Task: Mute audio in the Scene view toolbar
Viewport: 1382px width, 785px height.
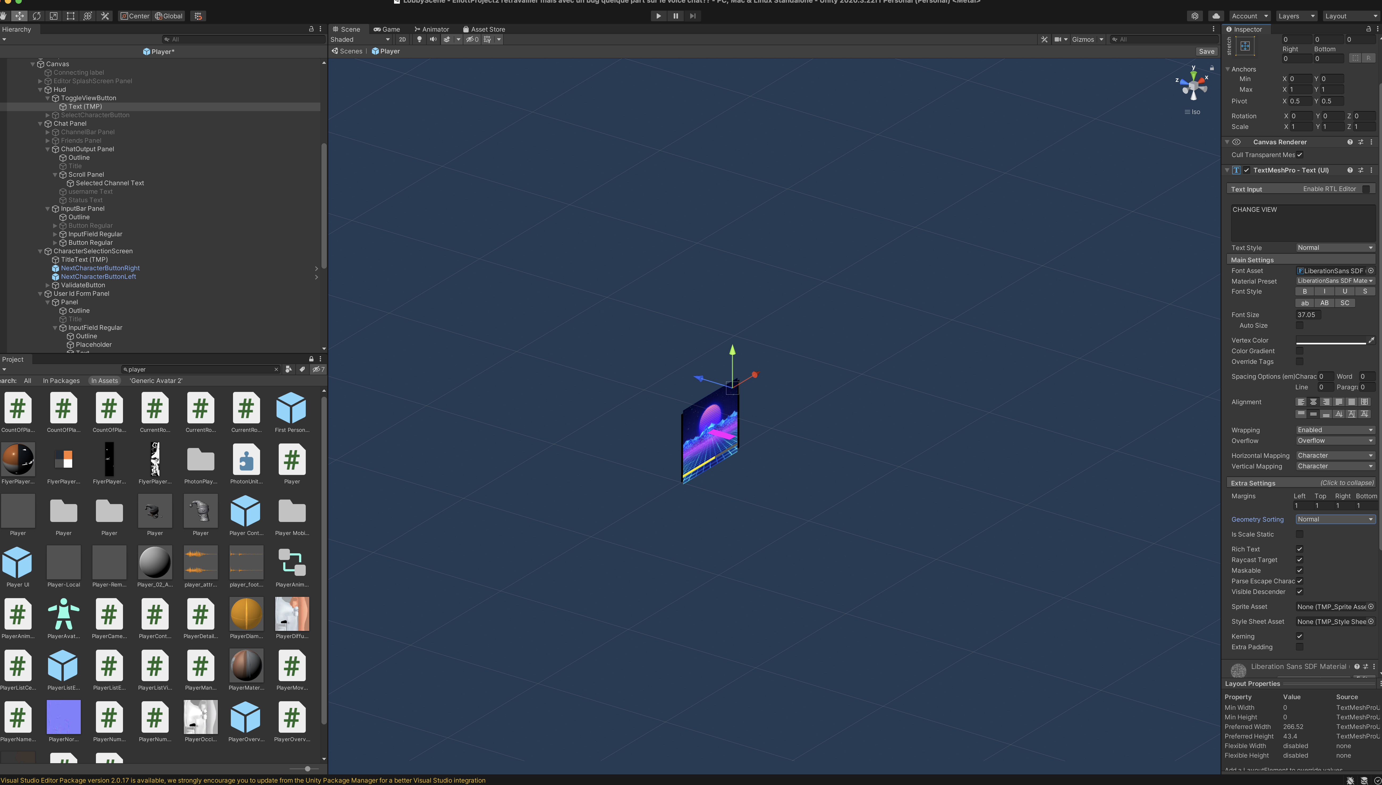Action: (433, 39)
